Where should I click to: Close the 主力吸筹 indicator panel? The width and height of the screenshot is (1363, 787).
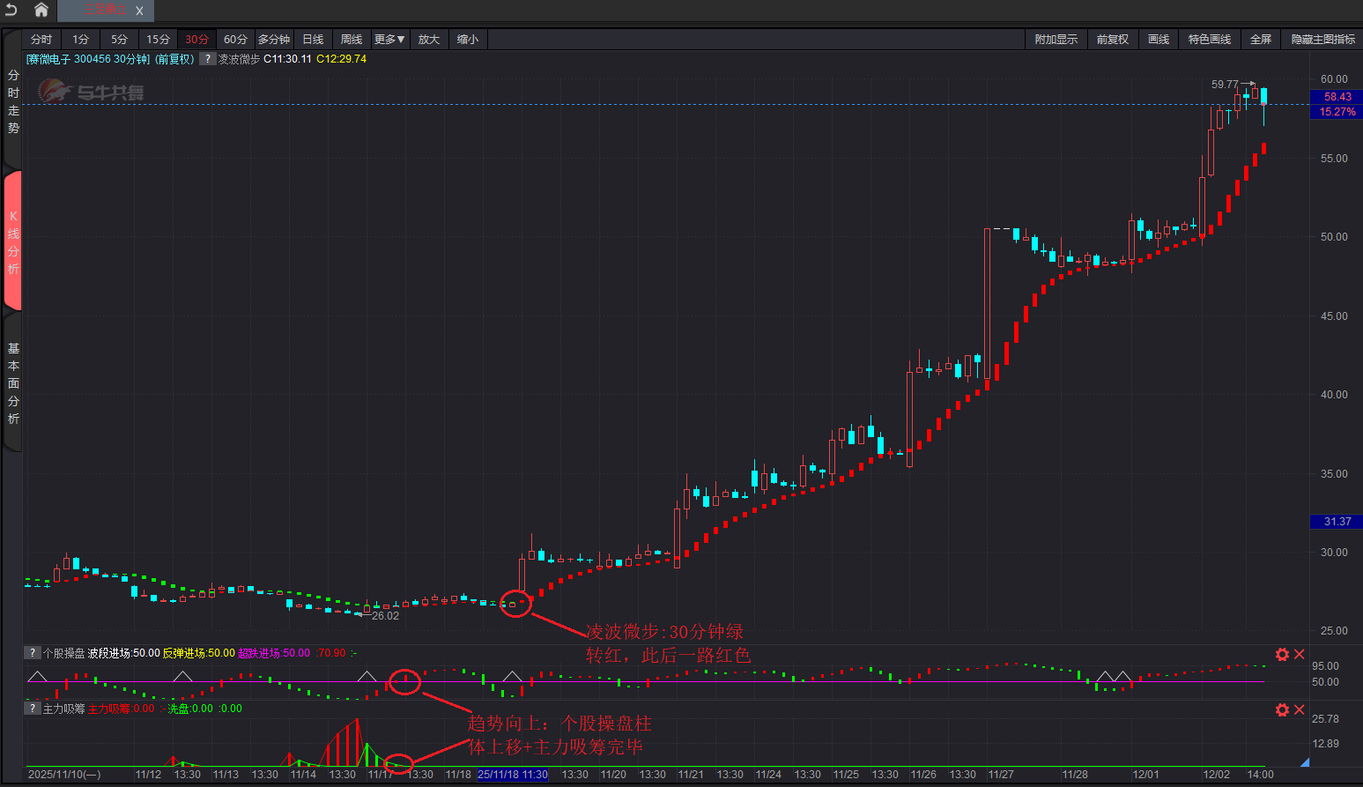pos(1299,709)
